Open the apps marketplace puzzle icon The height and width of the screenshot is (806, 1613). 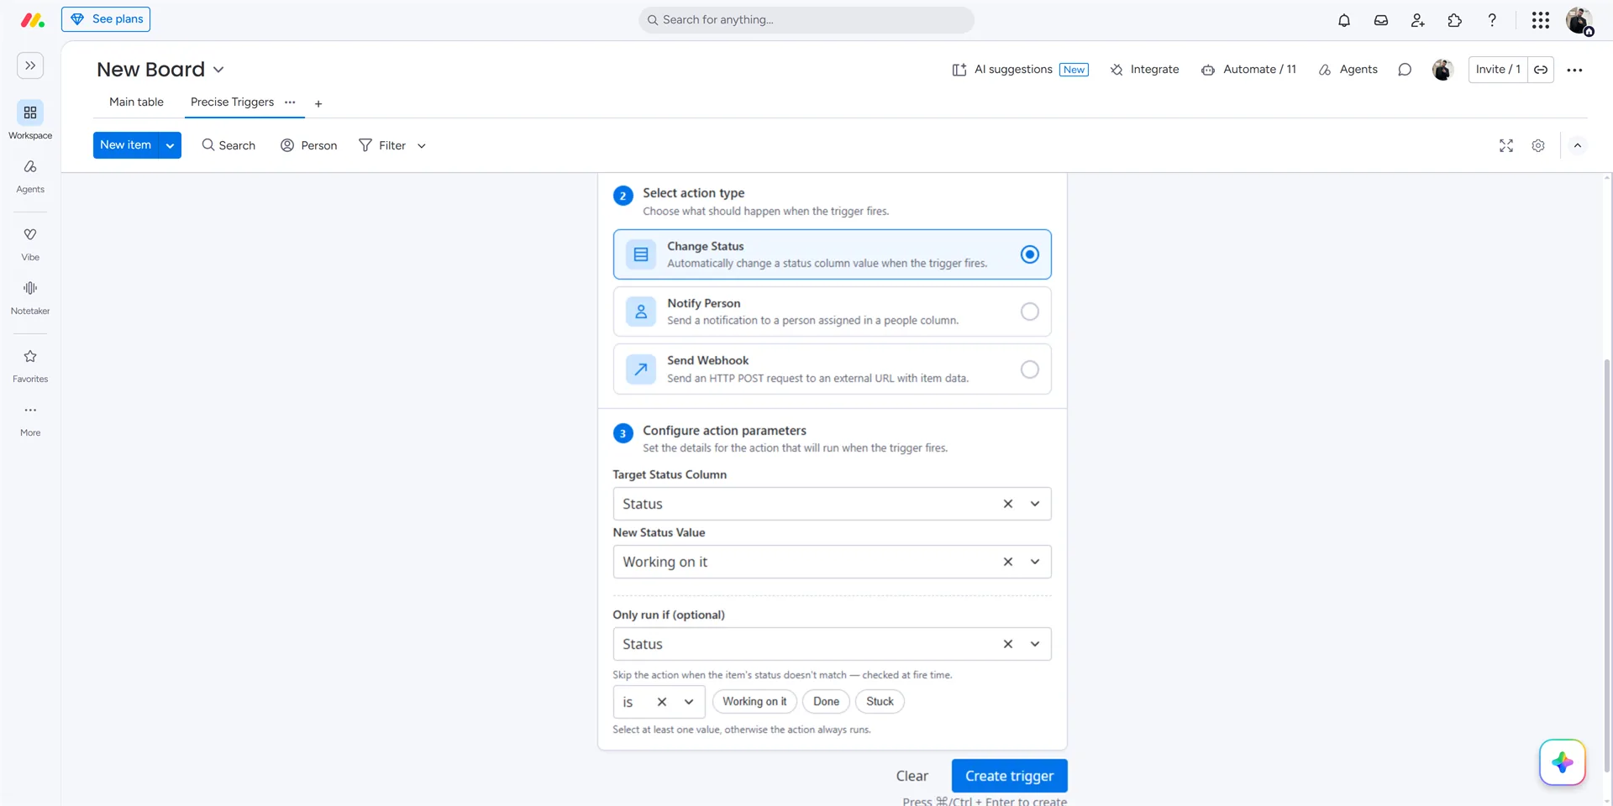[x=1455, y=20]
